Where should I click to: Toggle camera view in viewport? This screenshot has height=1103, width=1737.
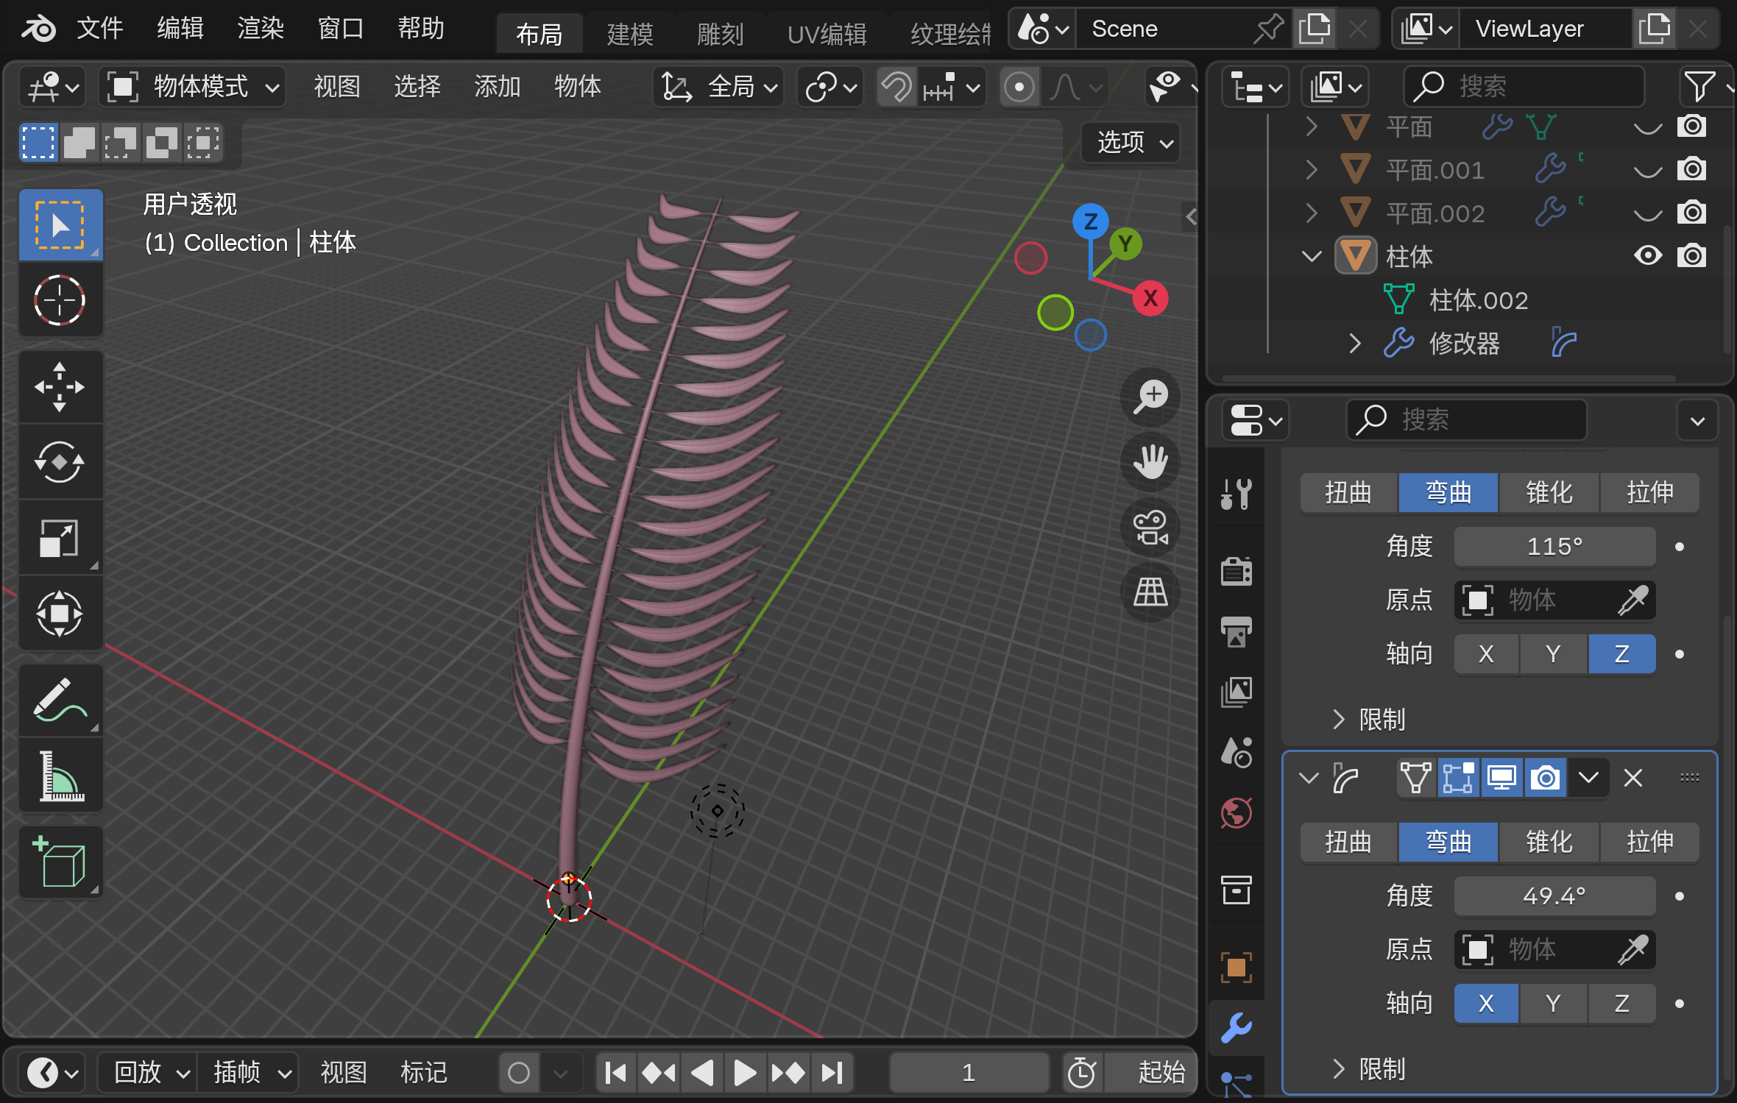point(1150,528)
